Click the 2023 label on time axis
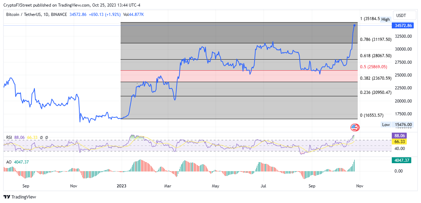Image resolution: width=421 pixels, height=203 pixels. (x=121, y=186)
